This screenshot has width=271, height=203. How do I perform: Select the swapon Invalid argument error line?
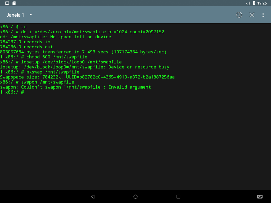75,87
